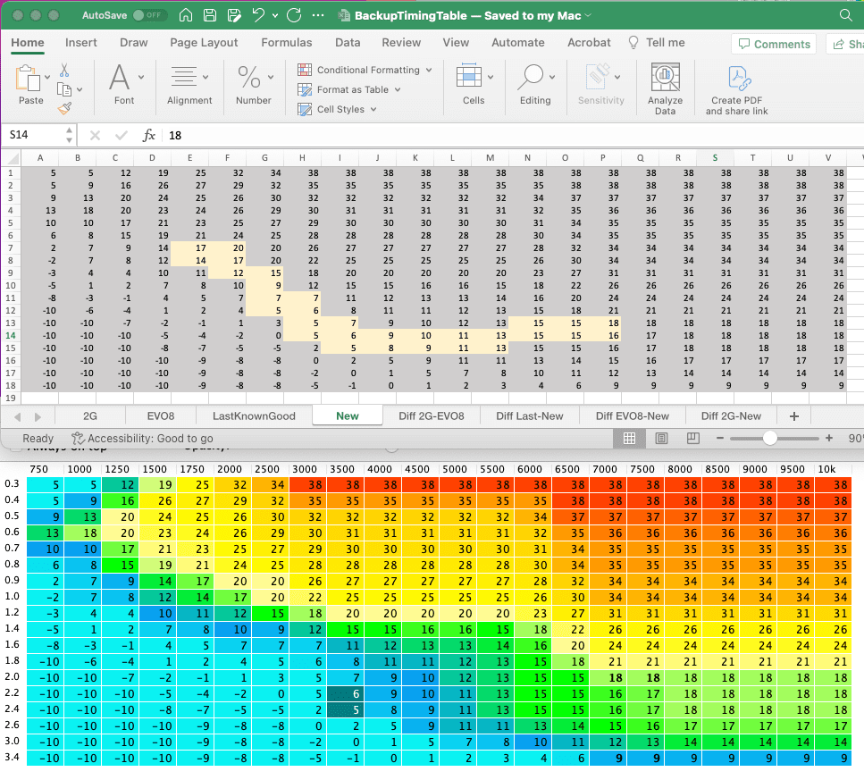Viewport: 864px width, 780px height.
Task: Click the fx insert function icon
Action: click(149, 136)
